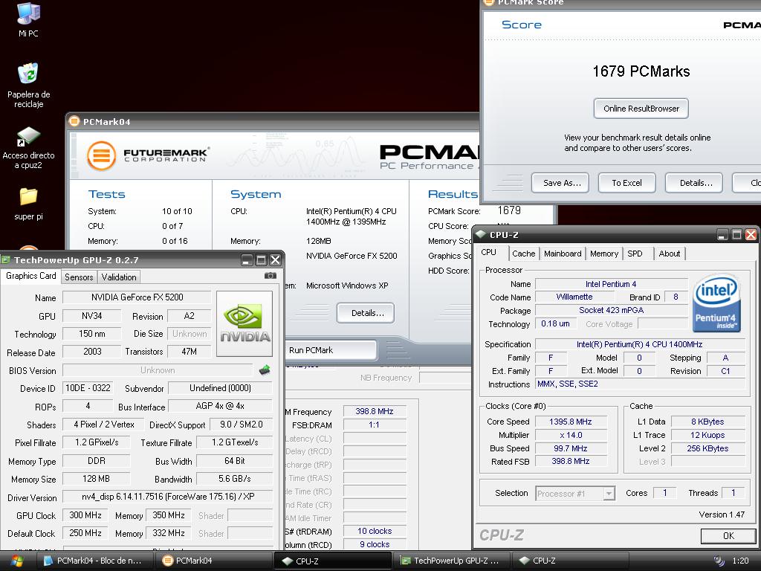Click the GPU Clock 300 MHz field

(85, 515)
